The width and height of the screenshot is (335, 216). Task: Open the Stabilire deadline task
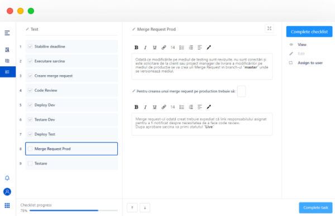pyautogui.click(x=71, y=46)
